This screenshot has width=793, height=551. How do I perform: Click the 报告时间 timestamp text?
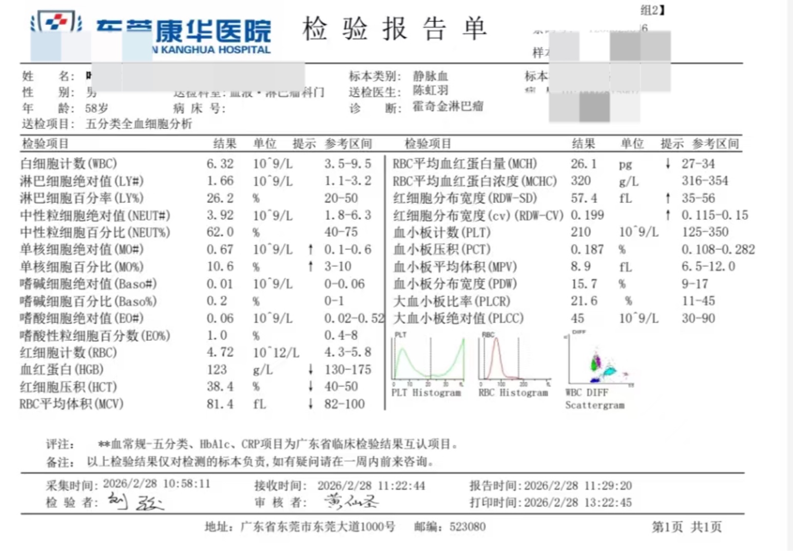(550, 486)
